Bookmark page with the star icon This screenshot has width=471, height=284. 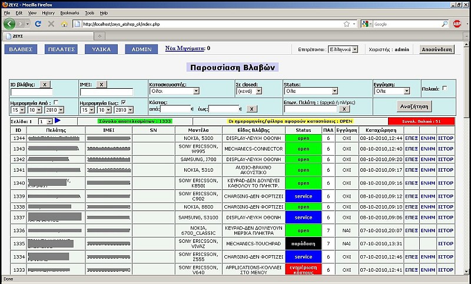pos(346,24)
